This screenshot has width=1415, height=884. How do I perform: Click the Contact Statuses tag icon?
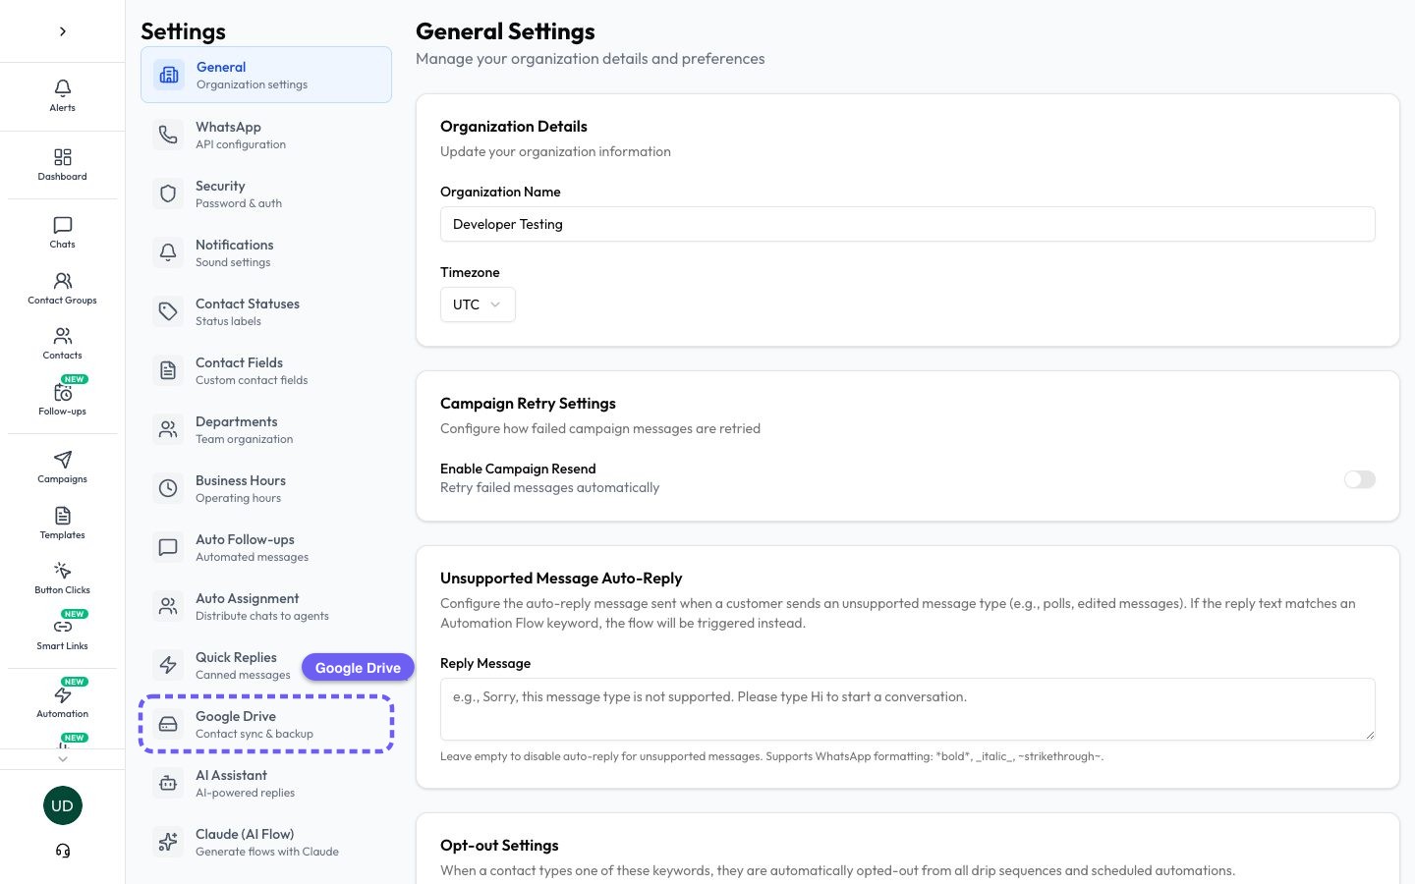[x=168, y=311]
